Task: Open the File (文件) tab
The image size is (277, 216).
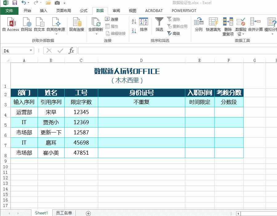Action: (x=9, y=11)
